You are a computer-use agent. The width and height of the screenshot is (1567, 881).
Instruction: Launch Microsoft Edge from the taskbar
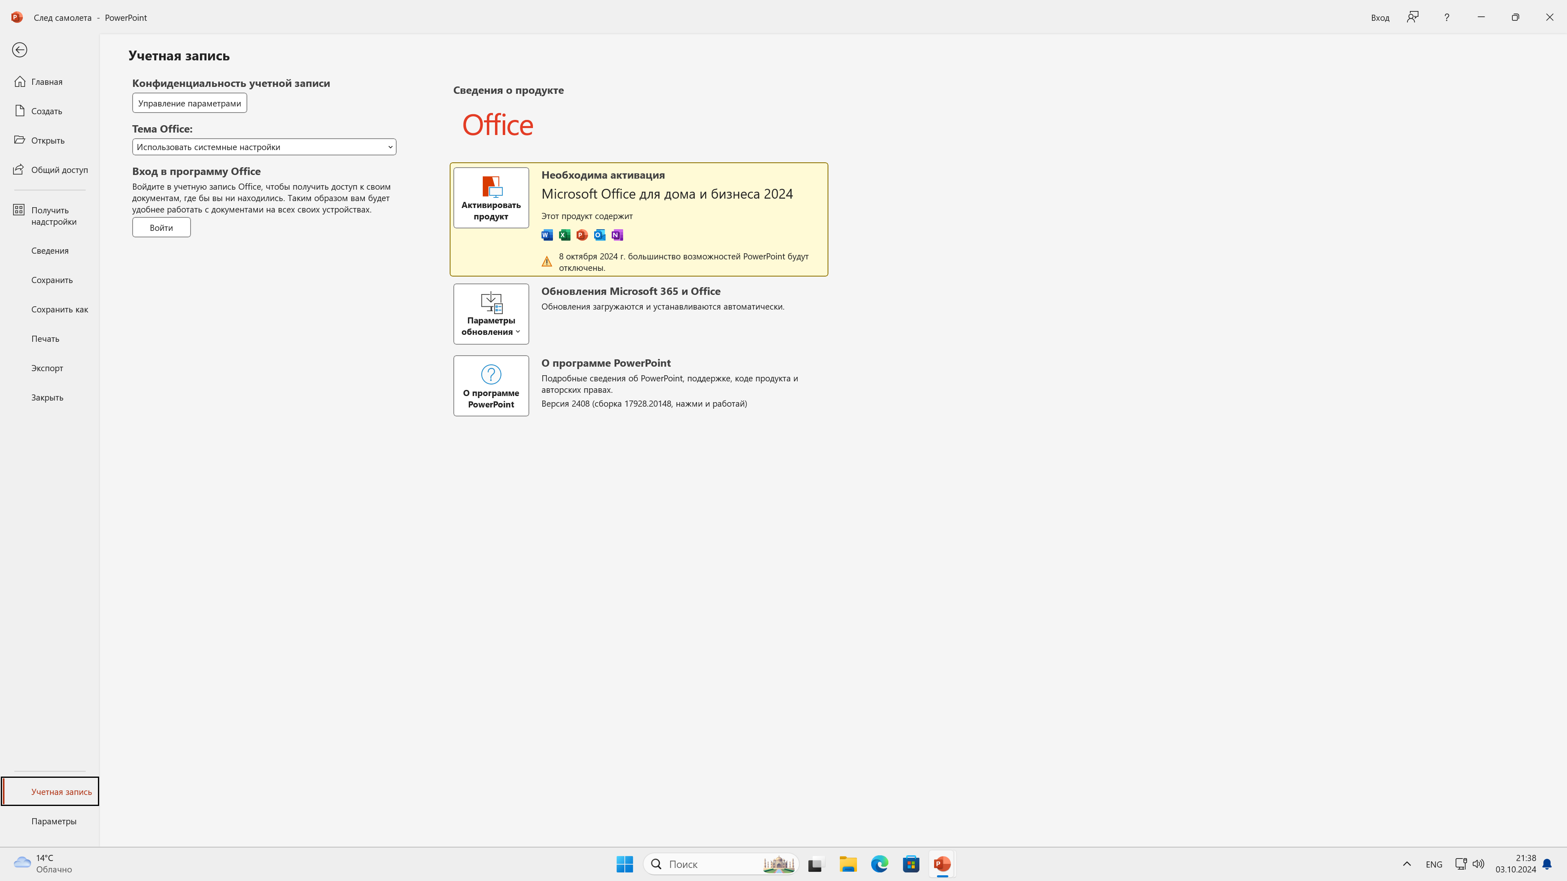point(880,864)
